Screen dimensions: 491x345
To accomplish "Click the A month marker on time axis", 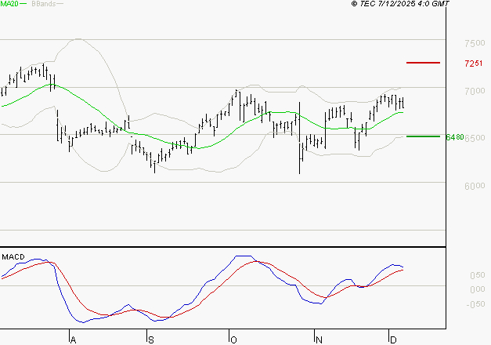I will point(73,340).
